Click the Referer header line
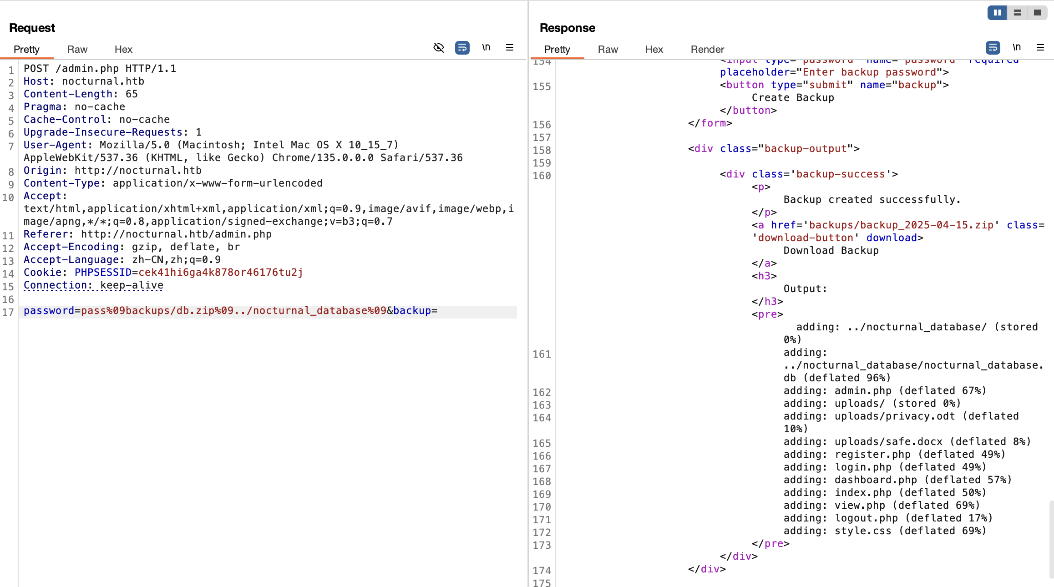 147,234
